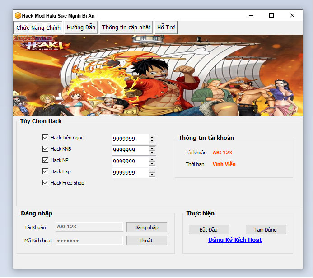Disable the Hack NP checkbox
313x278 pixels.
click(45, 160)
